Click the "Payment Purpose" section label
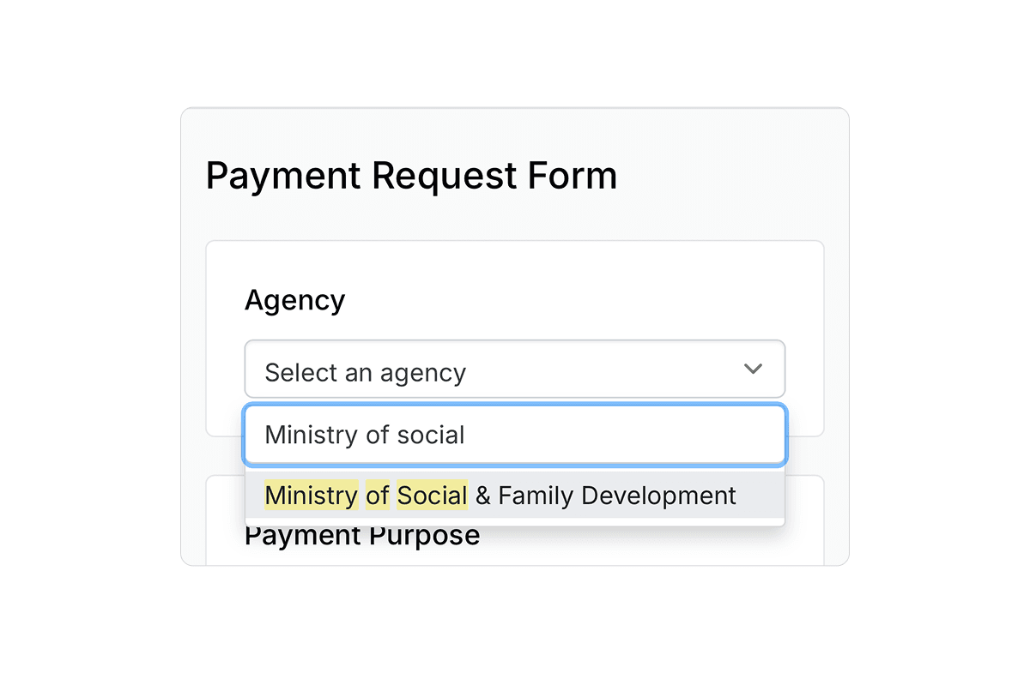Viewport: 1030px width, 673px height. [361, 537]
